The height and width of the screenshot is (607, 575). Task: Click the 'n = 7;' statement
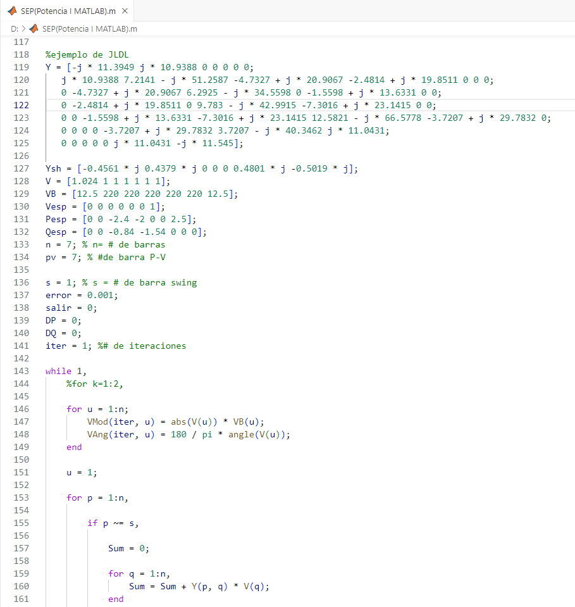(61, 245)
